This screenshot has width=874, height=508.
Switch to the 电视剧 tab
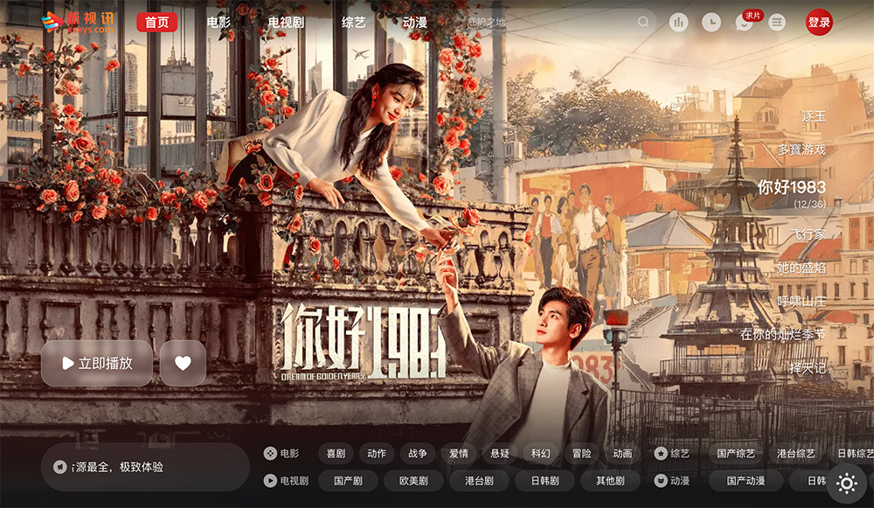(286, 23)
